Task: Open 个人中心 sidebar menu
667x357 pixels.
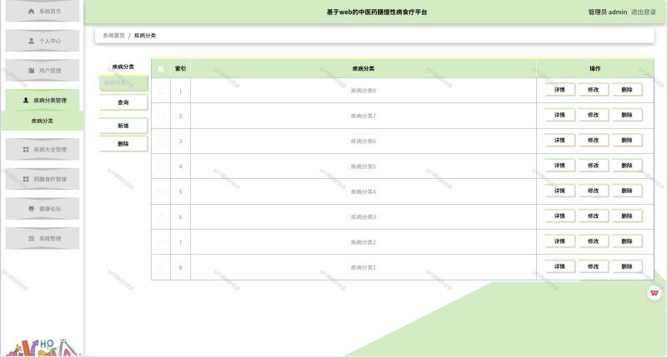Action: 43,41
